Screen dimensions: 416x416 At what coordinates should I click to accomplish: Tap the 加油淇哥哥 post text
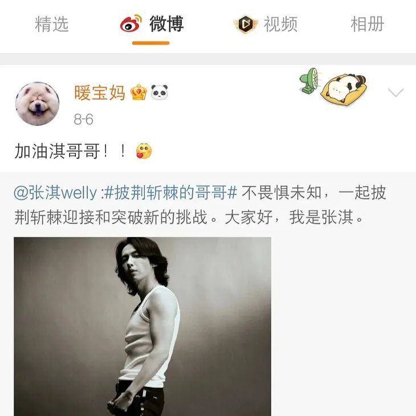(57, 151)
